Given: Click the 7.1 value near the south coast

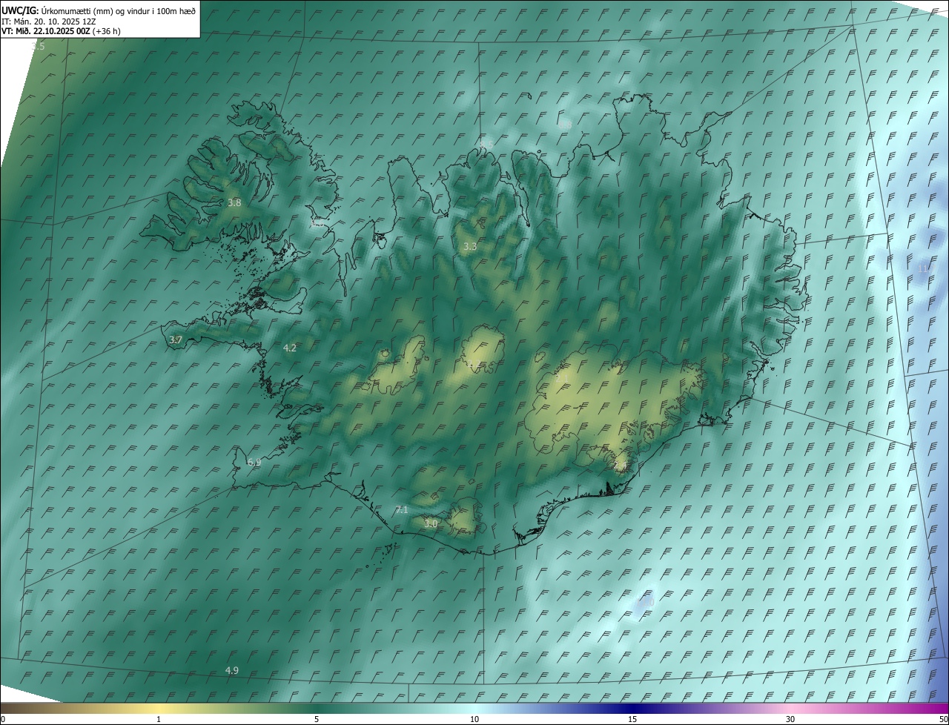Looking at the screenshot, I should point(402,509).
